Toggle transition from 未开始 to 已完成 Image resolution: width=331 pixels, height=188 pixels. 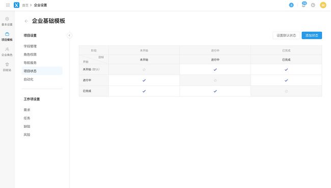coord(286,69)
